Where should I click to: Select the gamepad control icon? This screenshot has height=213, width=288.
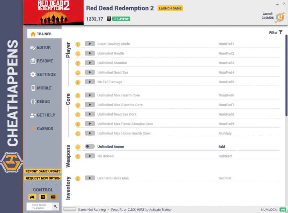(32, 197)
